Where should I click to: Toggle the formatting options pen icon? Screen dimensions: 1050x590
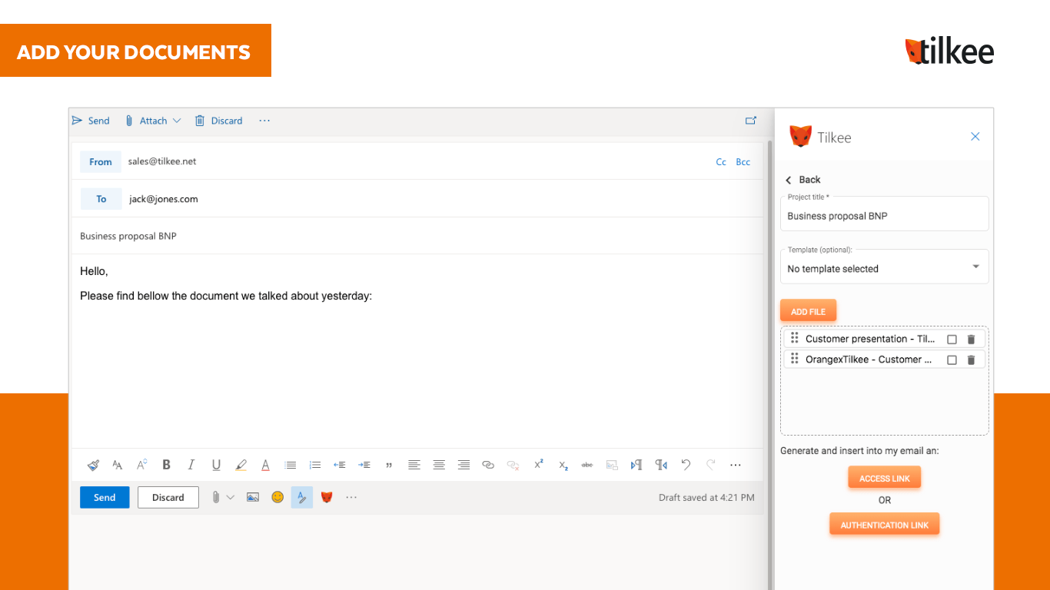(x=302, y=497)
